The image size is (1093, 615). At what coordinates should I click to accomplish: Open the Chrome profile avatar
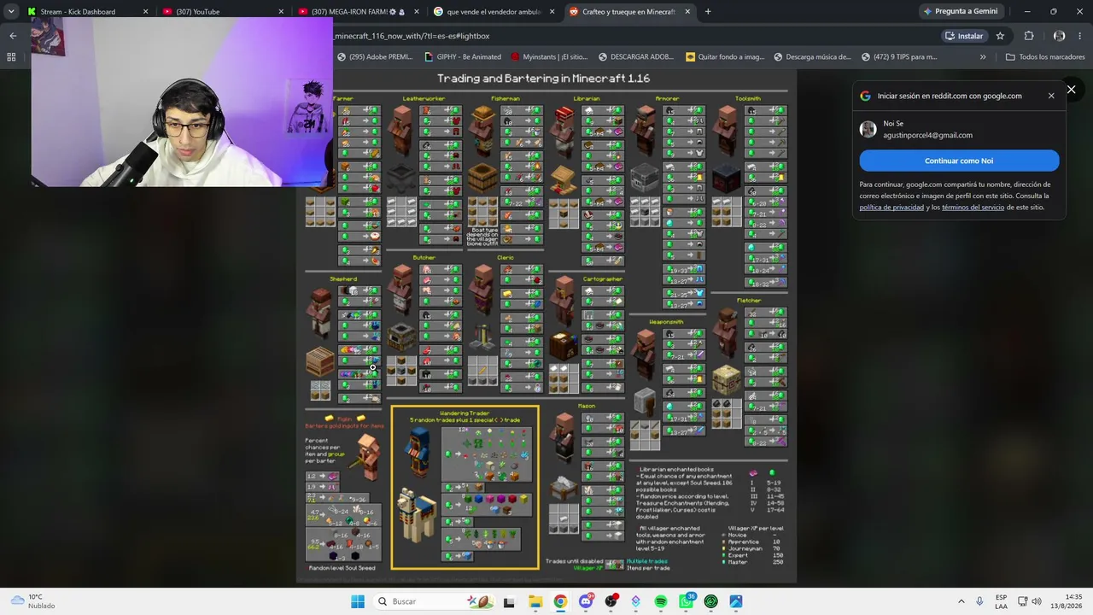click(x=1059, y=36)
